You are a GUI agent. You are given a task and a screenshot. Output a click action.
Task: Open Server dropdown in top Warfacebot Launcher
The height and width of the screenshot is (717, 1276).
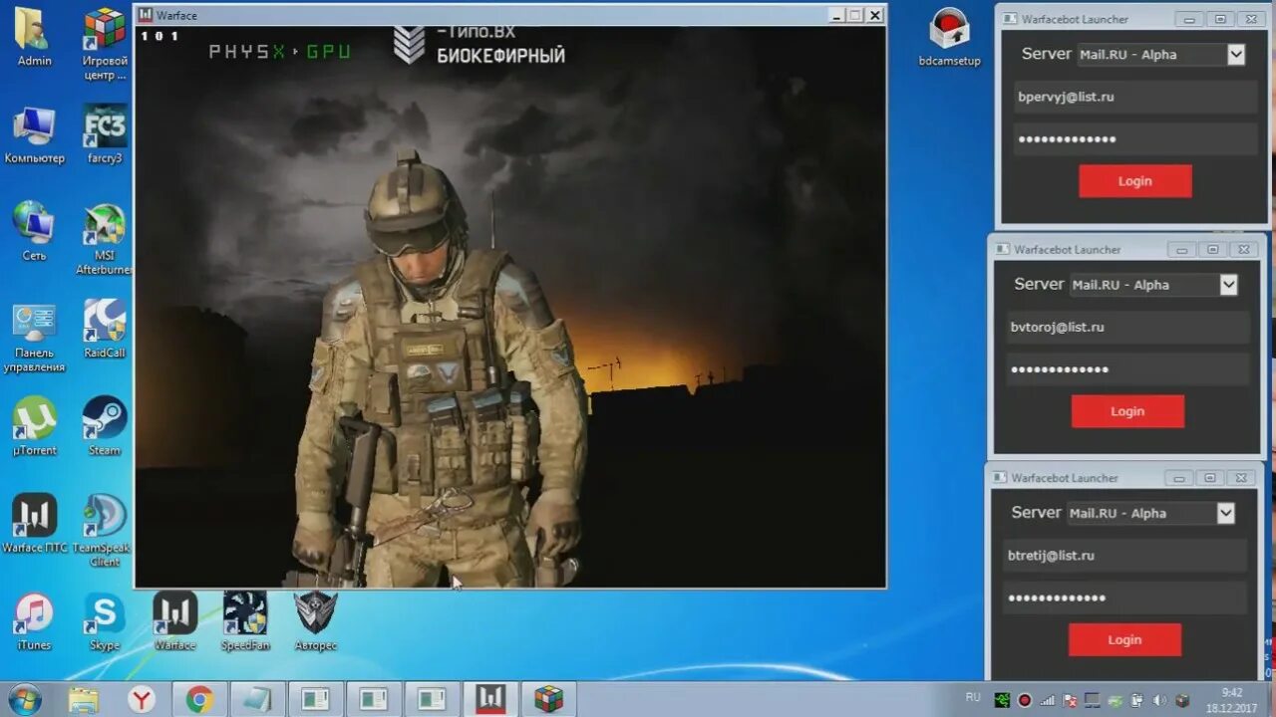click(x=1235, y=55)
